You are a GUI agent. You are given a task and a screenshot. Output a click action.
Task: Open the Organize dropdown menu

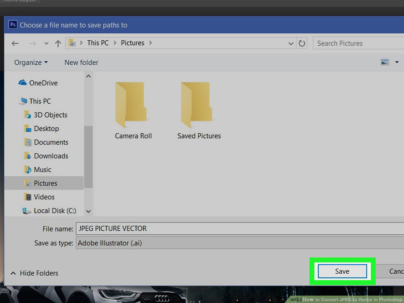click(30, 62)
